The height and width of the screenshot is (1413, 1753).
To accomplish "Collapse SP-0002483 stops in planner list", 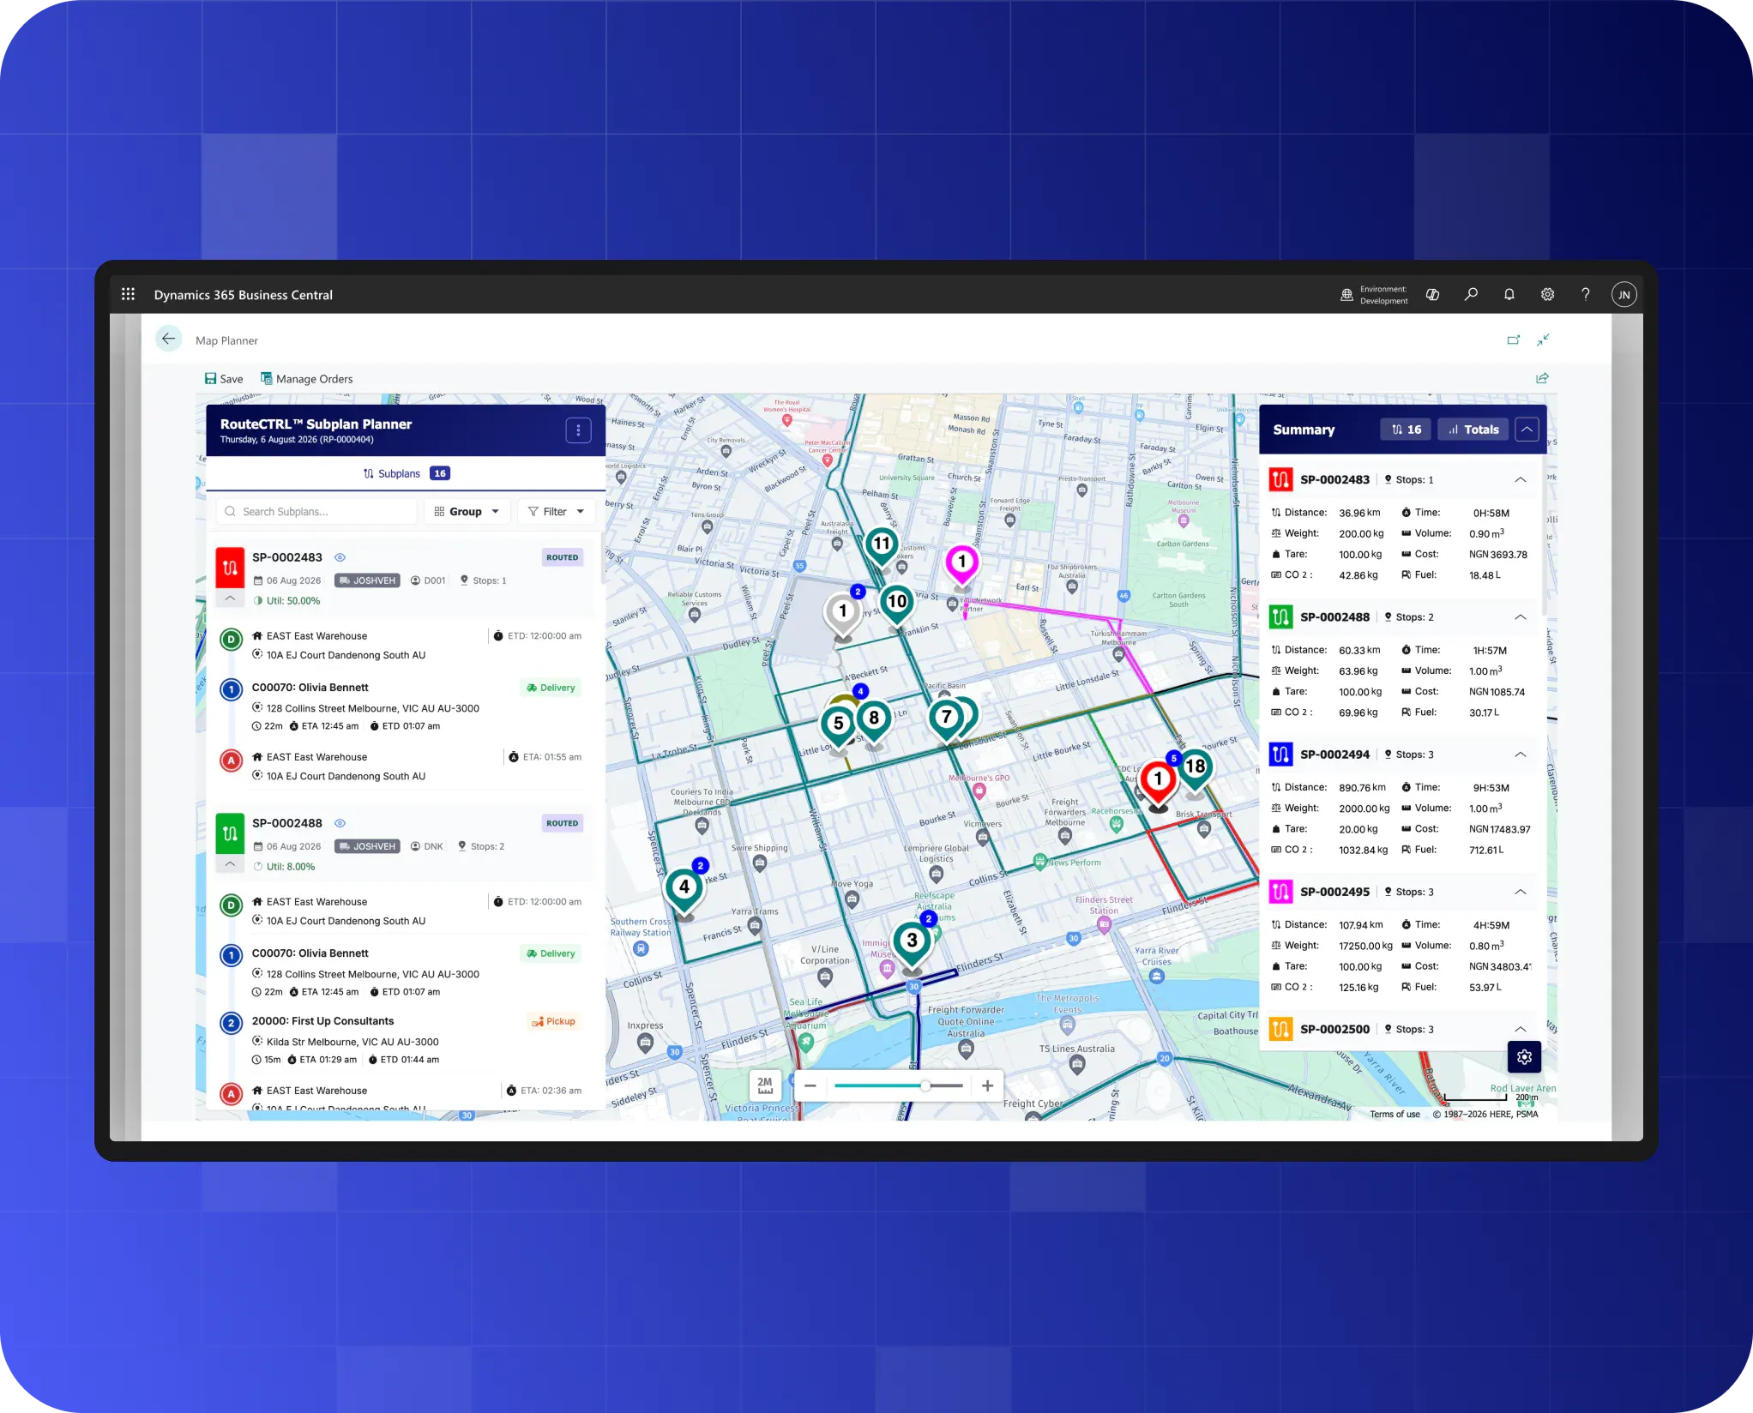I will [x=230, y=598].
